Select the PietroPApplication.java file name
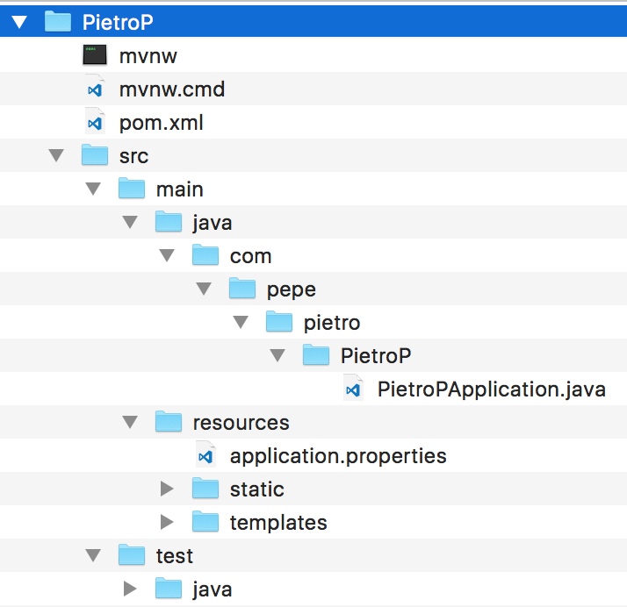Image resolution: width=627 pixels, height=607 pixels. coord(491,389)
